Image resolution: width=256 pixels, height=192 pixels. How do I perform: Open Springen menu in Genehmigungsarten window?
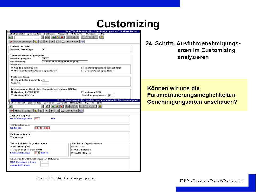click(49, 34)
